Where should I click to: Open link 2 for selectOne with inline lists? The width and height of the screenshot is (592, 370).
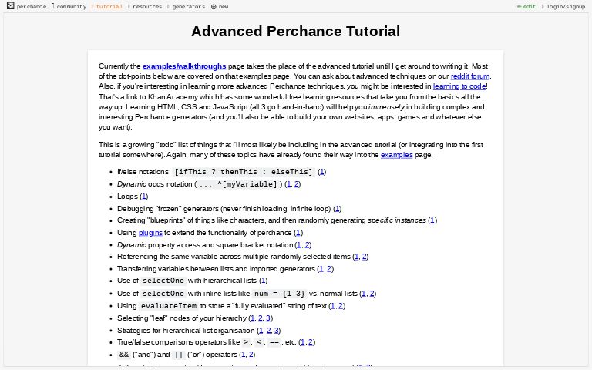372,294
